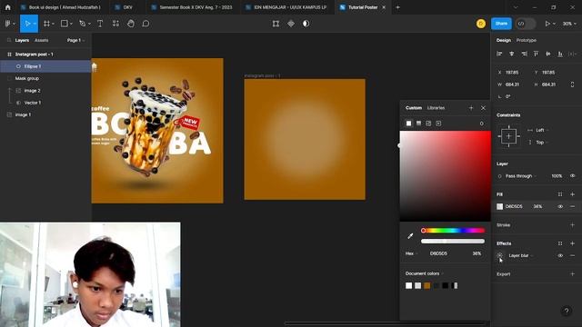Expand Document colors dropdown
The image size is (582, 327).
click(x=425, y=273)
